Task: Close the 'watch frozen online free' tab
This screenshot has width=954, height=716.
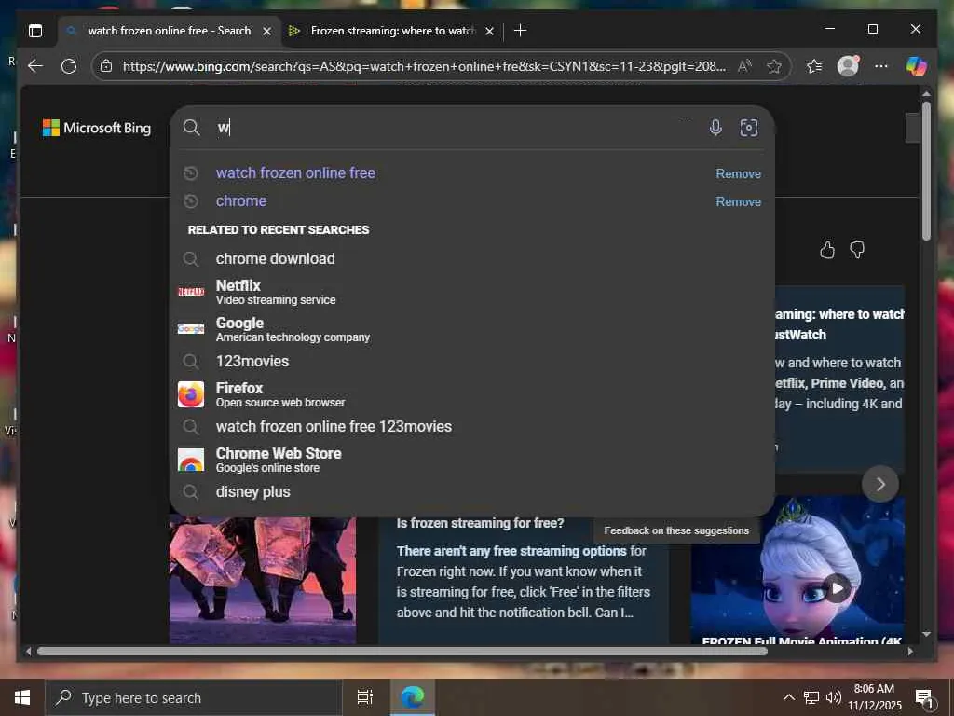Action: [x=266, y=31]
